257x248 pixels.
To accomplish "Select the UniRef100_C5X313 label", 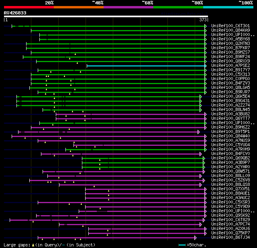I will (x=230, y=75).
